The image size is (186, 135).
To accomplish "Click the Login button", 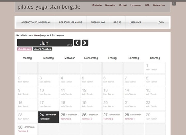I will pyautogui.click(x=161, y=22).
